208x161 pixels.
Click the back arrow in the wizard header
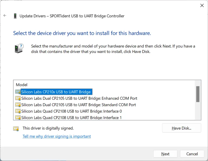pyautogui.click(x=5, y=16)
